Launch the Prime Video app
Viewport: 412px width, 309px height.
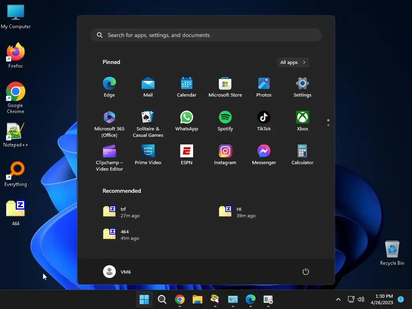click(148, 155)
